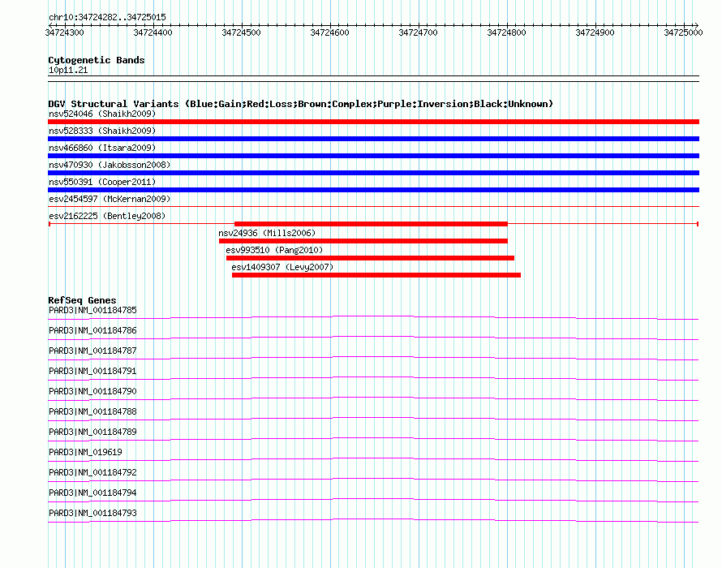This screenshot has width=722, height=568.
Task: Click the blue gain bar of nsv470930
Action: 373,173
